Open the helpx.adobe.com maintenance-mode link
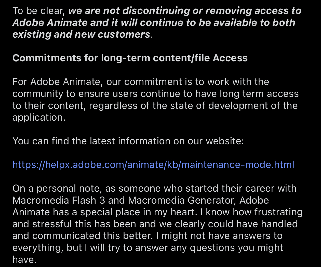321x267 pixels. [x=153, y=165]
